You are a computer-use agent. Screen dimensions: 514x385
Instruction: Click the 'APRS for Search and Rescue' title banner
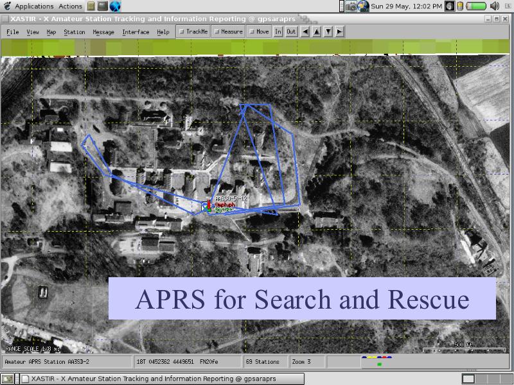302,298
